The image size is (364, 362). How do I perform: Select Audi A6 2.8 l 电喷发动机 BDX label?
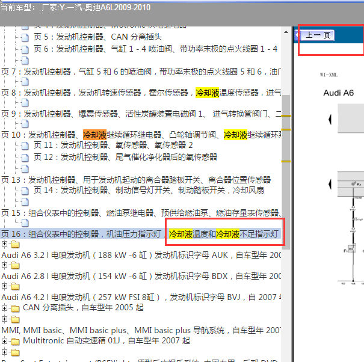[x=141, y=276]
